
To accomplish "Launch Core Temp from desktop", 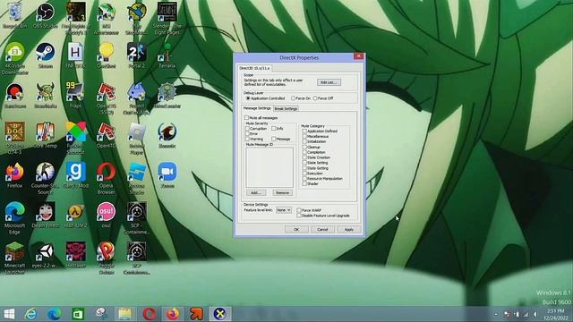I will 46,135.
